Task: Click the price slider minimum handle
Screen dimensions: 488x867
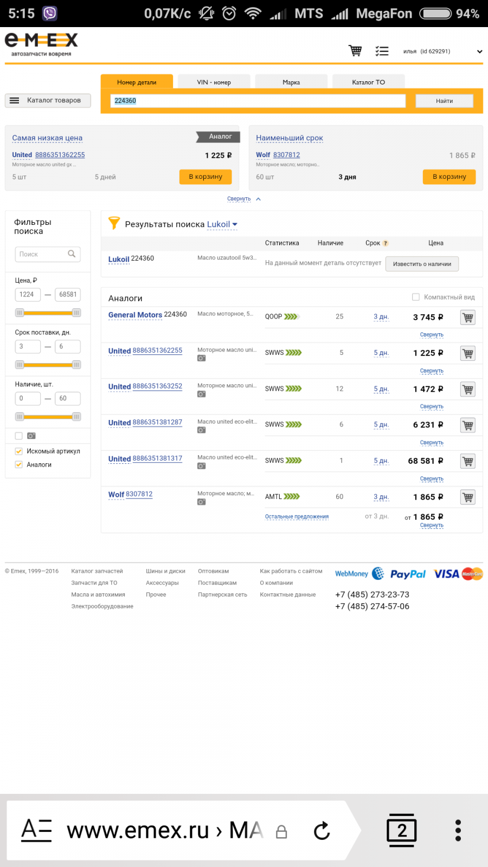Action: pyautogui.click(x=20, y=313)
